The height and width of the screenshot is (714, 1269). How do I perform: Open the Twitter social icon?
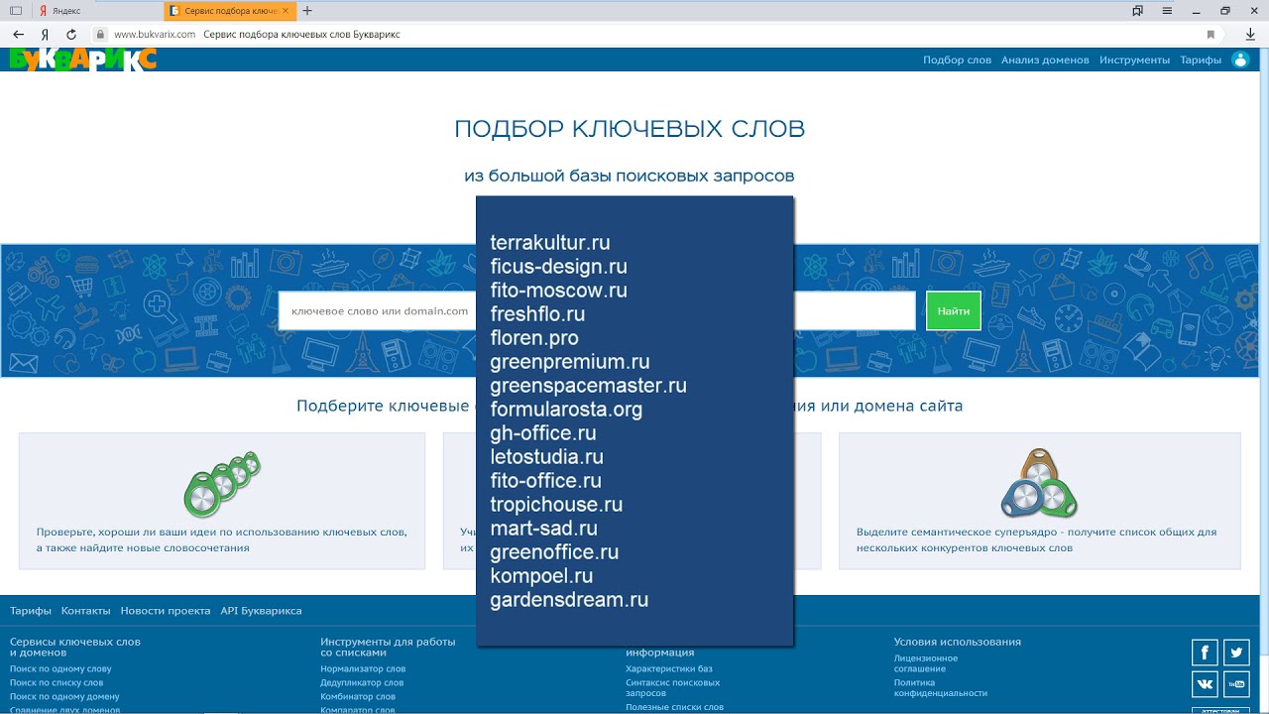pos(1236,652)
